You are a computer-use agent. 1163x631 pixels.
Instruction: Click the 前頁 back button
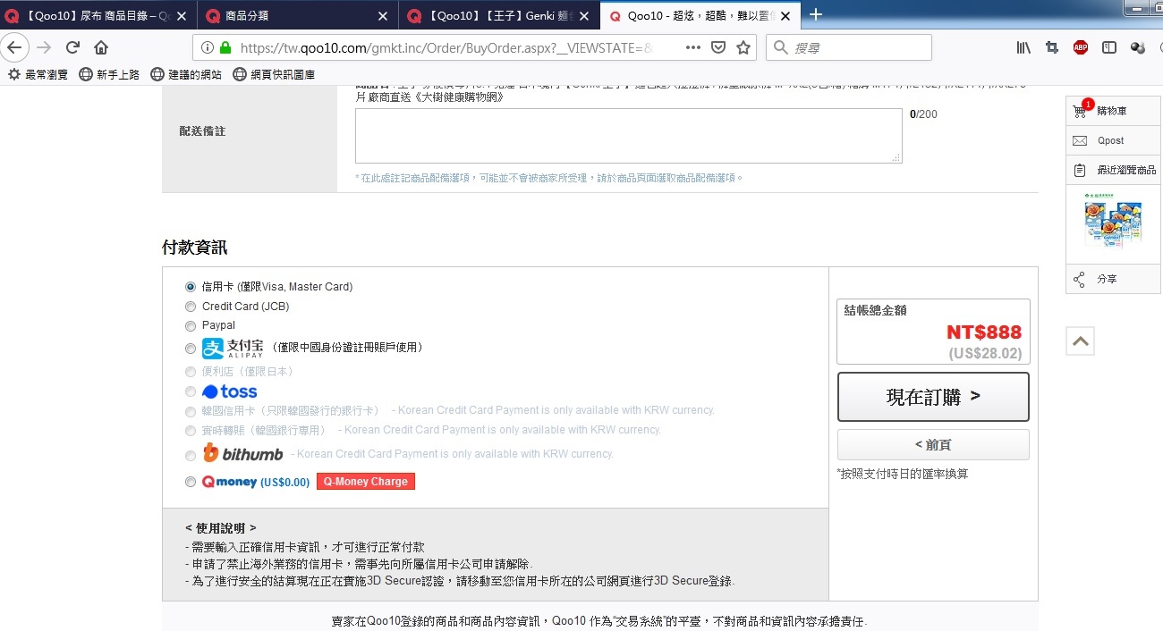pos(933,444)
